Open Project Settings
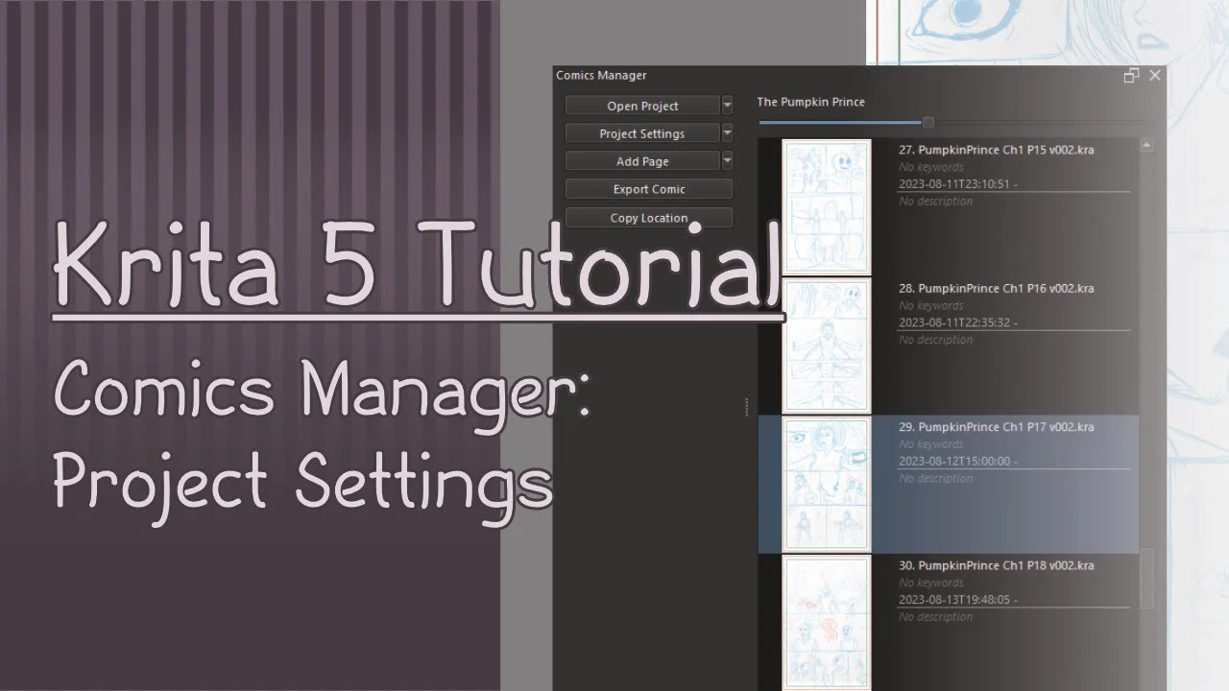1229x691 pixels. pos(642,133)
